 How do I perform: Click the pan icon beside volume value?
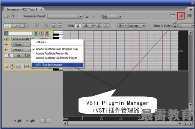coord(26,67)
